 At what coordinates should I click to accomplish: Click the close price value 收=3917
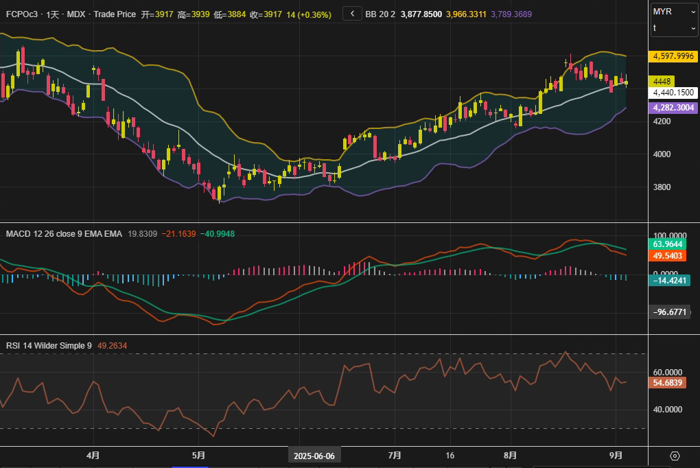tap(266, 14)
